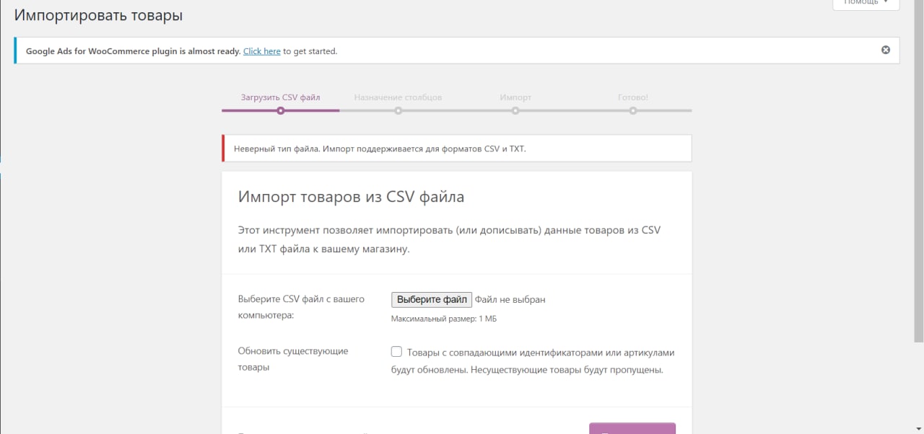Dismiss the Google Ads plugin notice
The width and height of the screenshot is (924, 434).
(886, 50)
